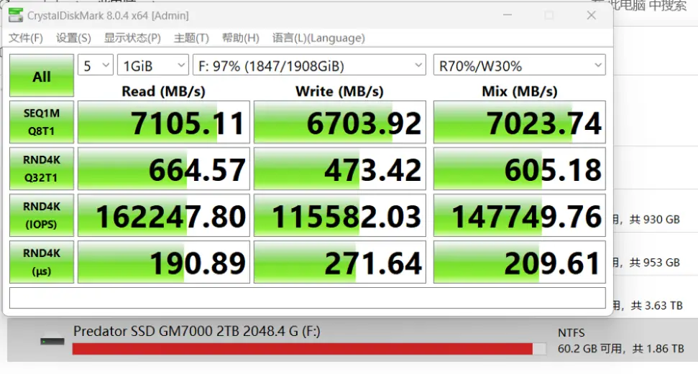Open the 主题(T) menu
This screenshot has height=374, width=698.
(x=191, y=38)
